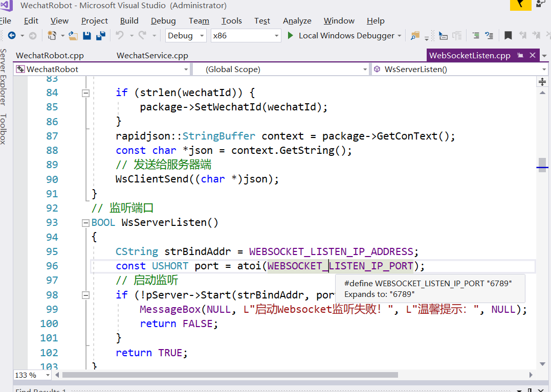Viewport: 551px width, 392px height.
Task: Close the WebSocketListen.cpp tab
Action: point(533,55)
